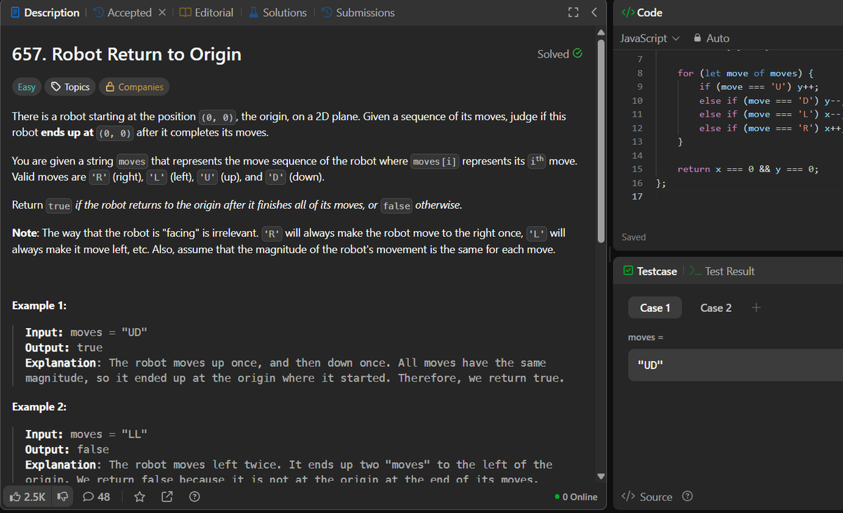Open the 48 comments discussion
Screen dimensions: 843x513
[x=96, y=497]
